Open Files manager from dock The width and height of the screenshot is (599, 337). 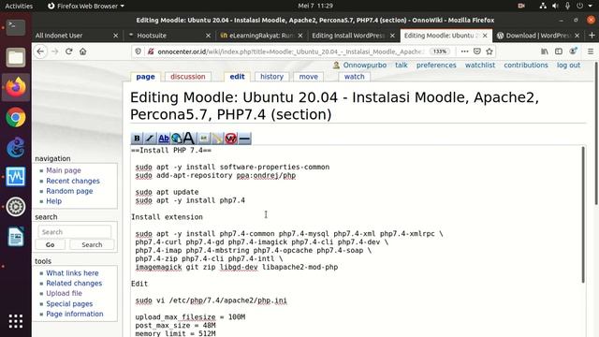click(x=16, y=57)
